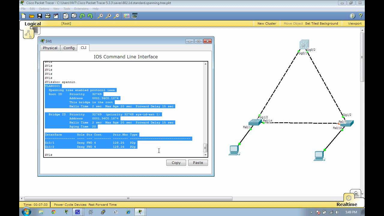Image resolution: width=384 pixels, height=216 pixels.
Task: Toggle the Realtime mode tab
Action: tap(347, 204)
